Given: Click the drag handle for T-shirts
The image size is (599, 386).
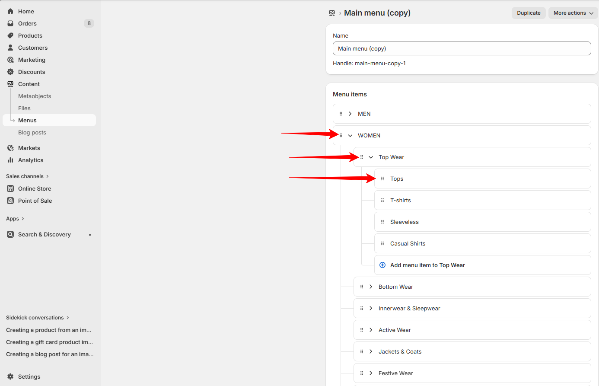Looking at the screenshot, I should point(382,200).
